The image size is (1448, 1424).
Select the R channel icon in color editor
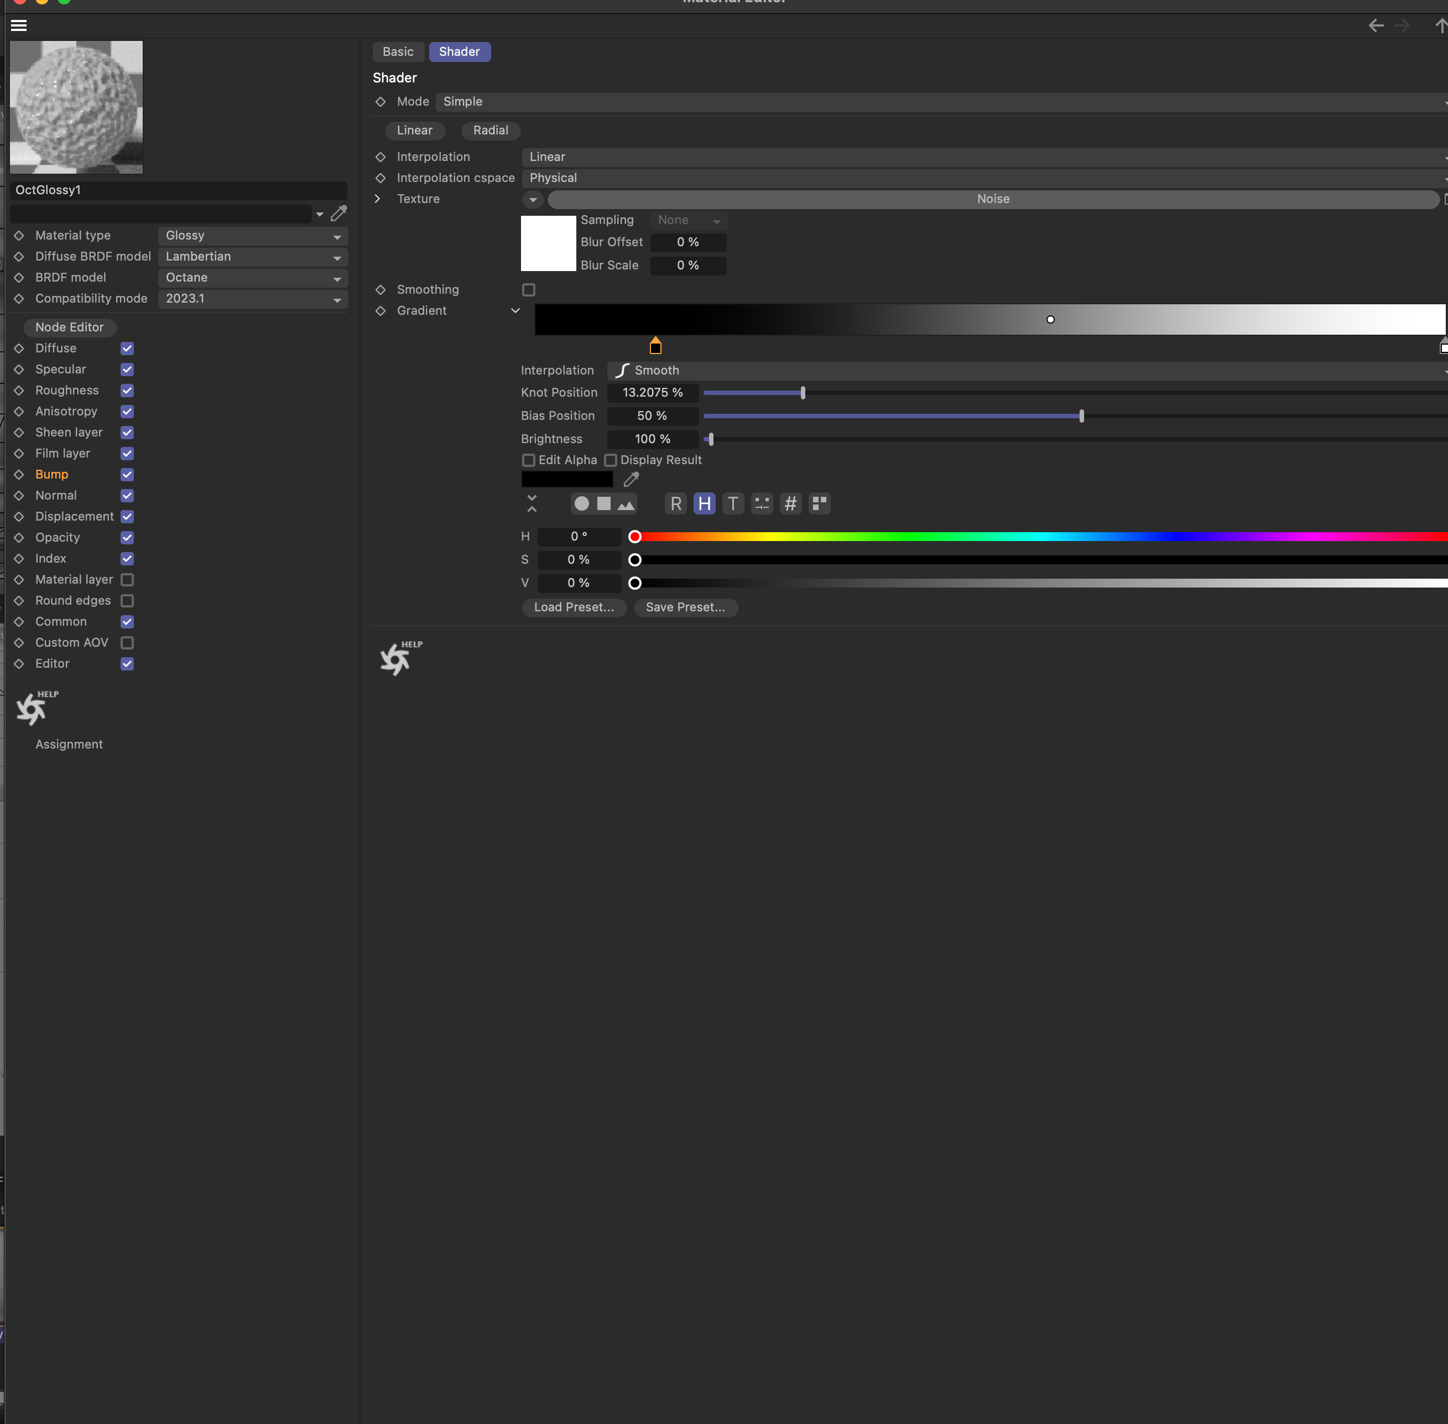tap(676, 503)
